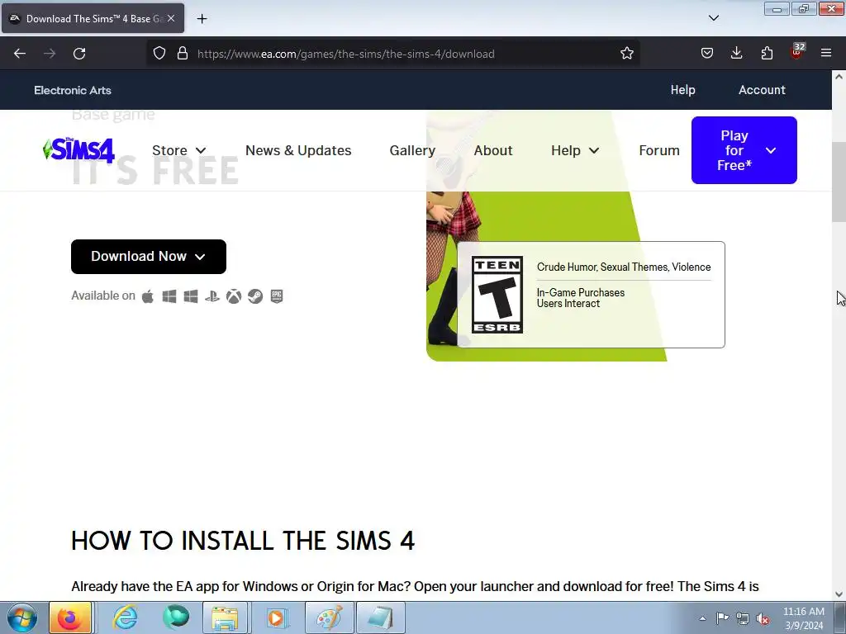Viewport: 846px width, 634px height.
Task: Save page to Pocket
Action: tap(707, 54)
